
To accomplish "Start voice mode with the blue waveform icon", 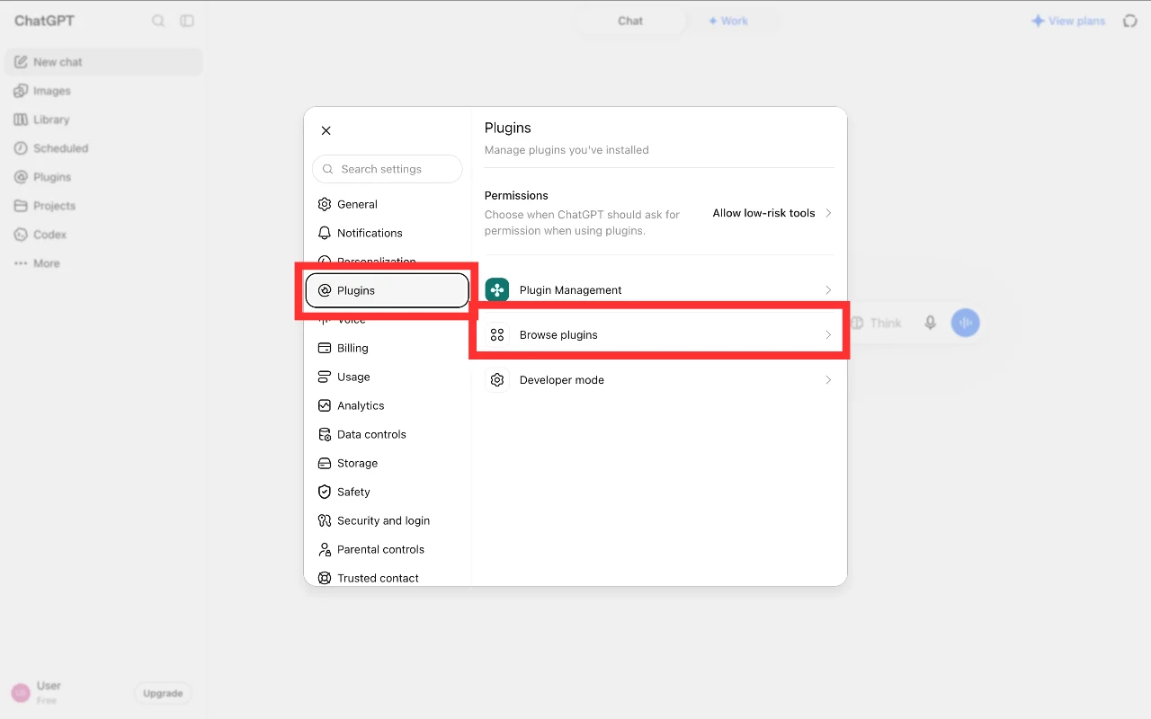I will 966,323.
